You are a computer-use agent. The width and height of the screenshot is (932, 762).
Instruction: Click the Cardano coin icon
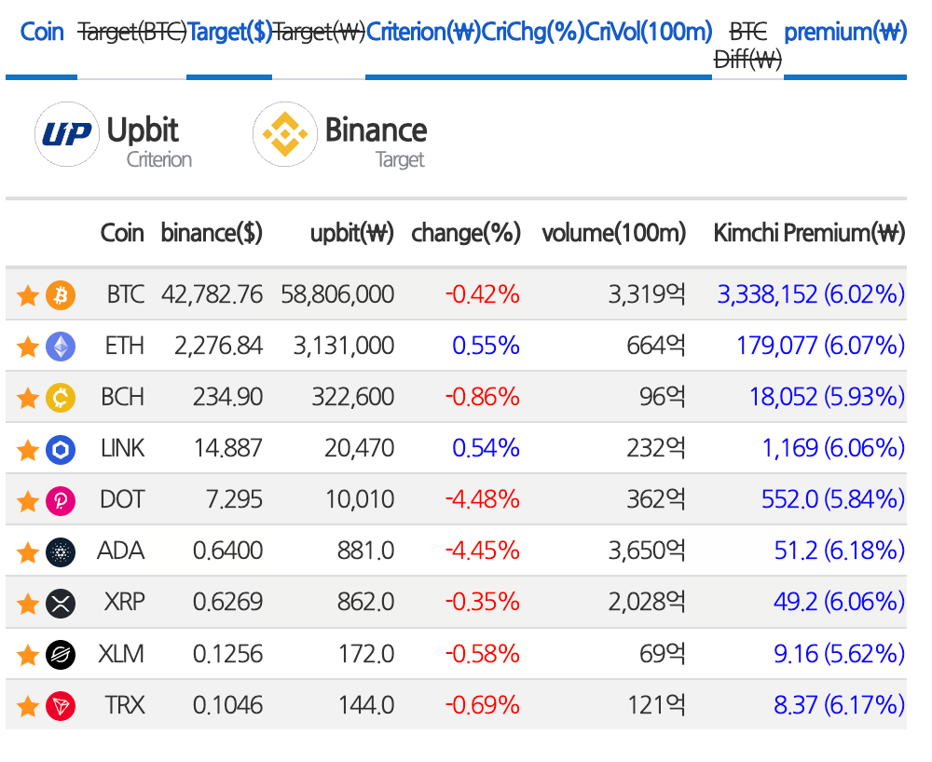point(60,551)
